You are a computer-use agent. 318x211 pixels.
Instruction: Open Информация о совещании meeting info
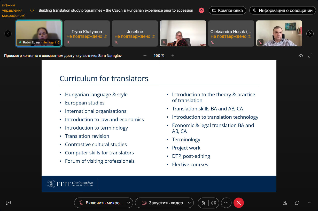click(x=282, y=10)
